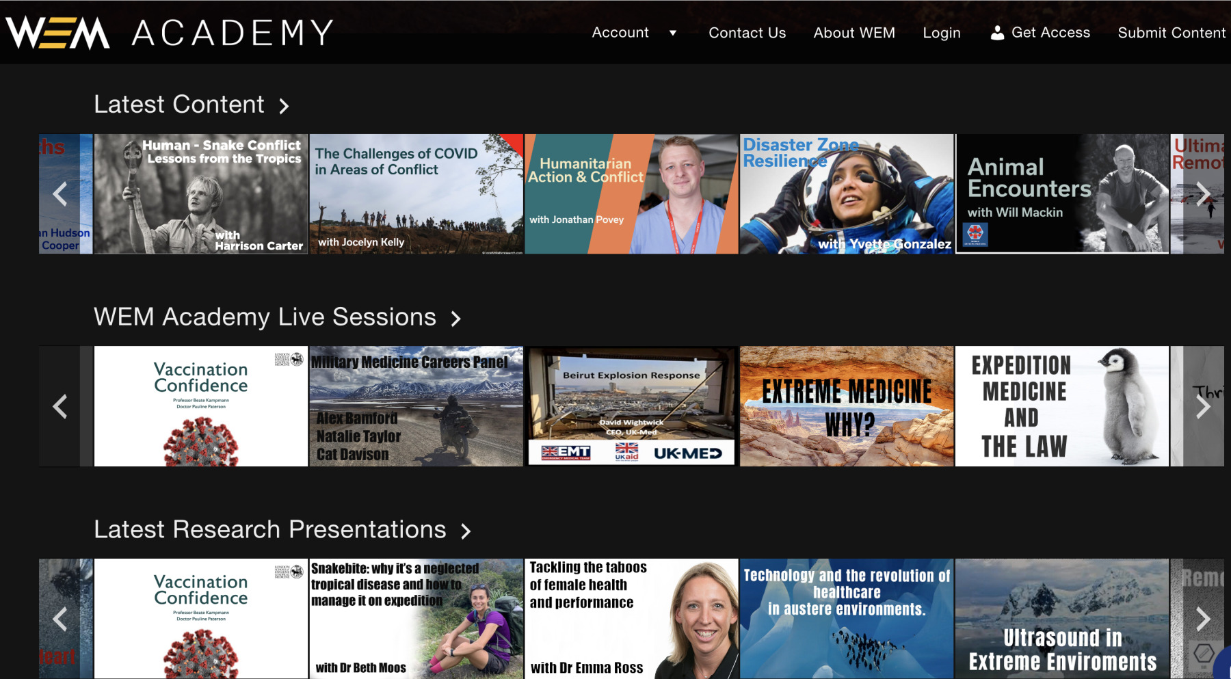Image resolution: width=1231 pixels, height=679 pixels.
Task: Expand Latest Research Presentations via its chevron
Action: 466,531
